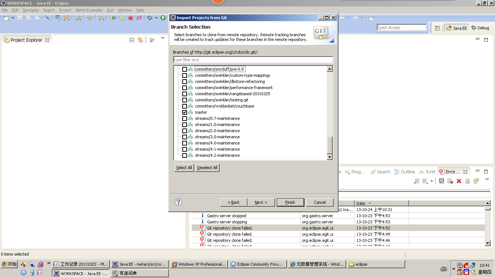The height and width of the screenshot is (278, 495).
Task: Click the Quick Access search field
Action: (x=402, y=28)
